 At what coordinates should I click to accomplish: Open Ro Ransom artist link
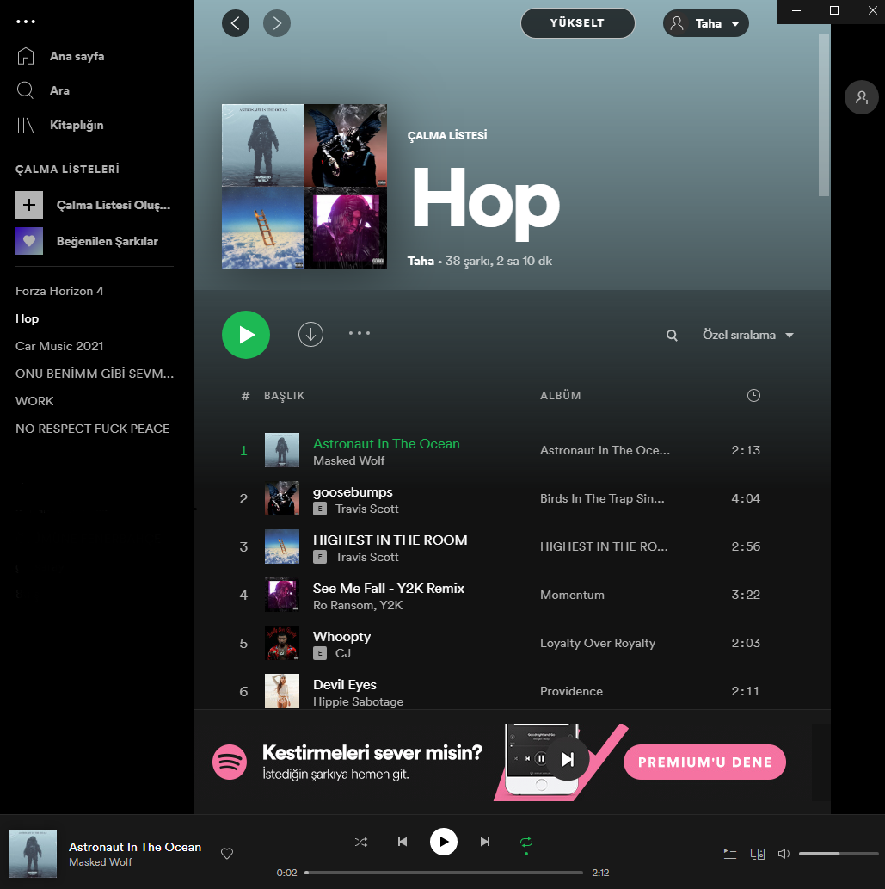pyautogui.click(x=343, y=606)
